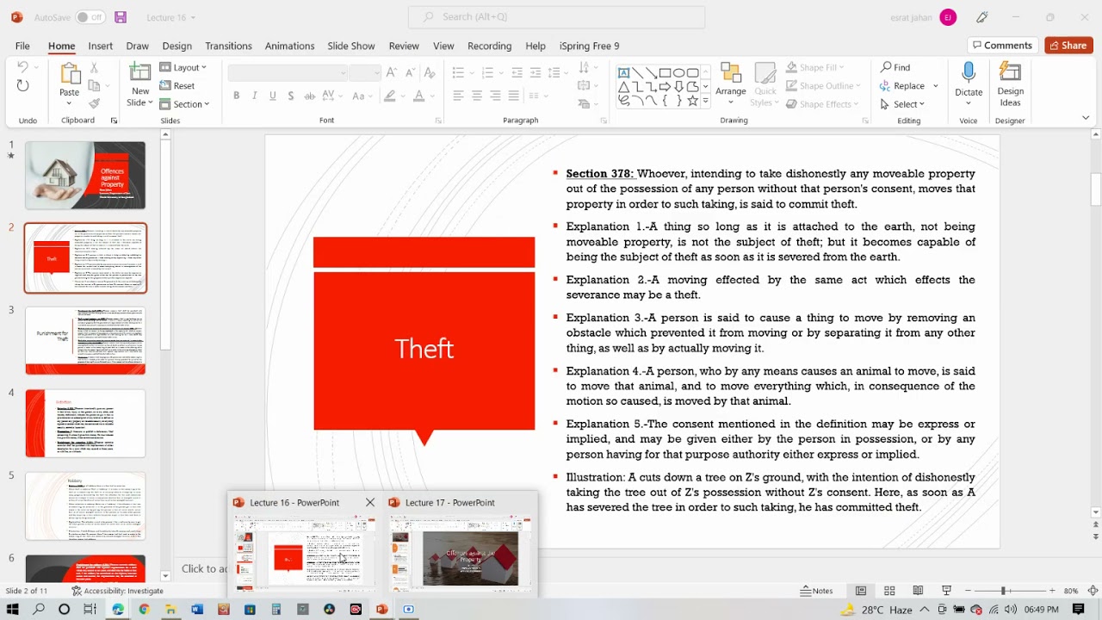Click the Undo arrow icon

click(22, 67)
